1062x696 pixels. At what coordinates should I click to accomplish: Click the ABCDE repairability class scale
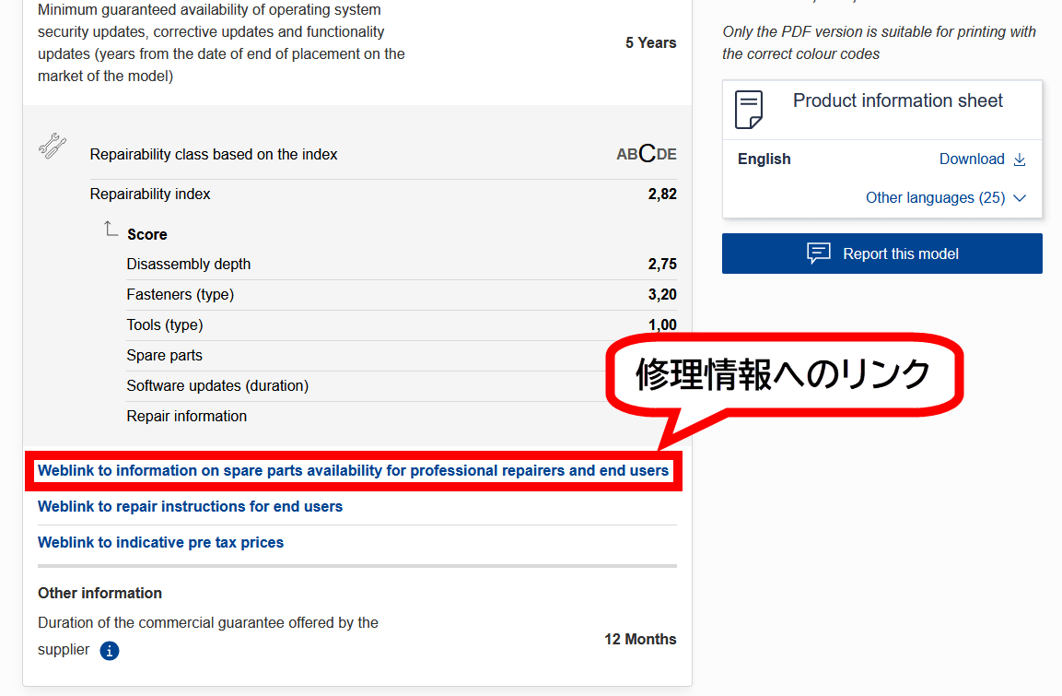pos(647,154)
